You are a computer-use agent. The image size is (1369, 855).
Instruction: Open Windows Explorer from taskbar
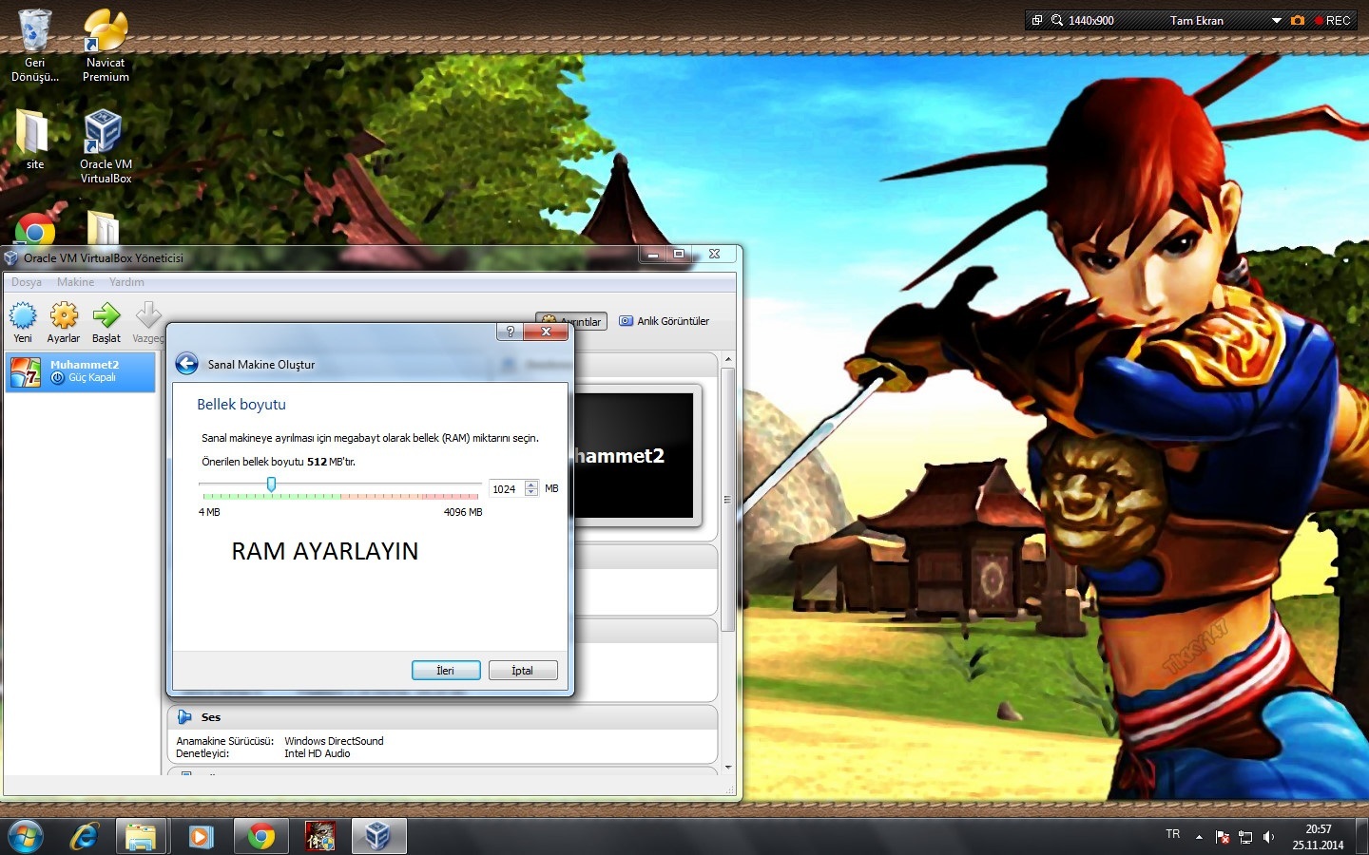tap(142, 836)
